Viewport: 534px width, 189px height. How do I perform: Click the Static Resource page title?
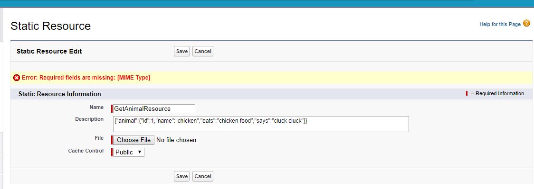pos(51,26)
